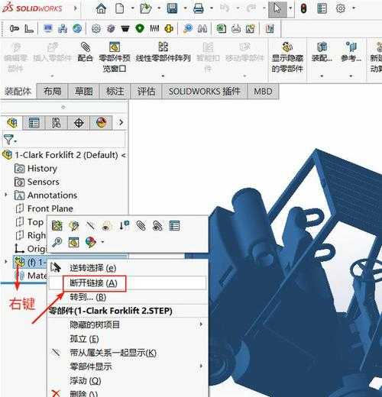The width and height of the screenshot is (382, 397).
Task: Click Edit Part icon in context toolbar
Action: click(74, 226)
